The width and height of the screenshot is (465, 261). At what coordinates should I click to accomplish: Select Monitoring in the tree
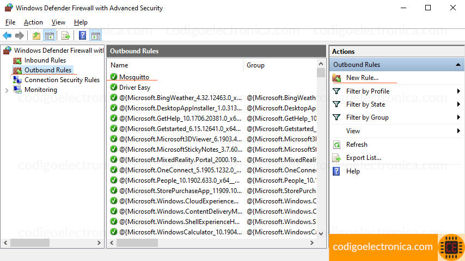point(41,90)
